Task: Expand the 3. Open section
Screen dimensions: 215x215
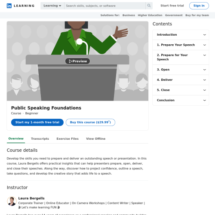Action: coord(181,70)
